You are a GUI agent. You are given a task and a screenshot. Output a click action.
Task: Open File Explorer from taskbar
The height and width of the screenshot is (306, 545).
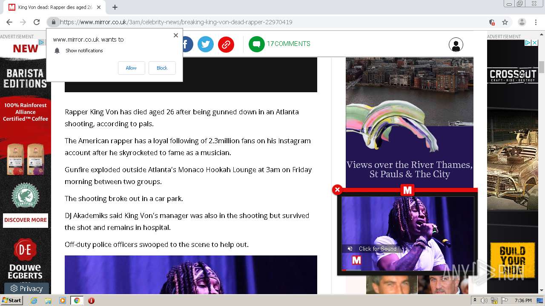[48, 300]
